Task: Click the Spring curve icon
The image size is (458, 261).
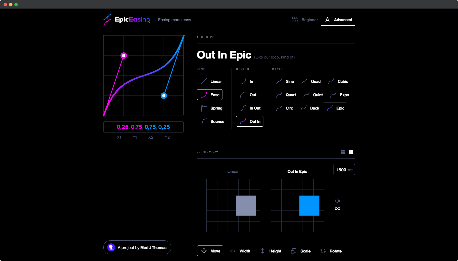Action: (x=204, y=108)
